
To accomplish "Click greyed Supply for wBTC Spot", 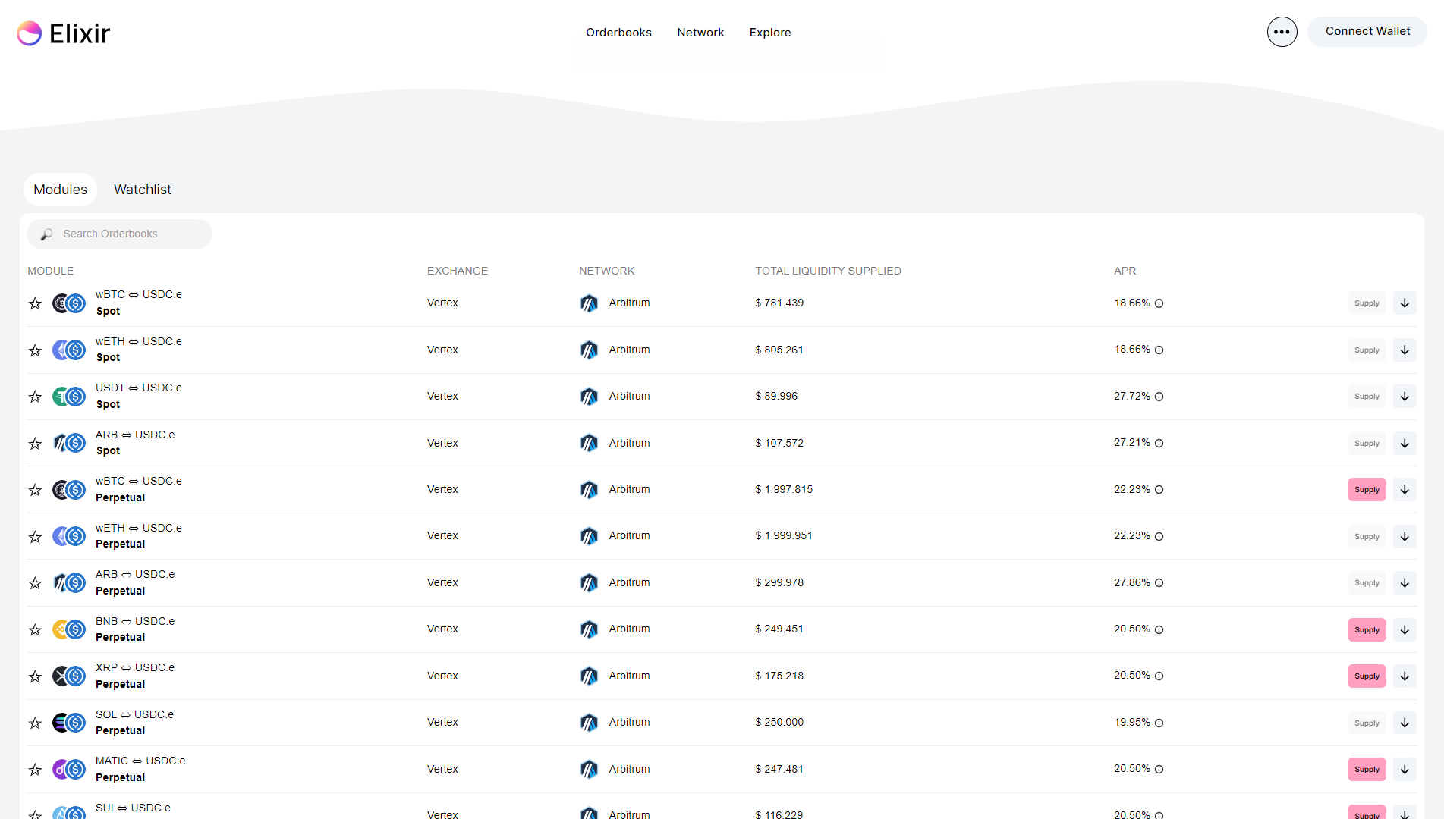I will pos(1367,303).
